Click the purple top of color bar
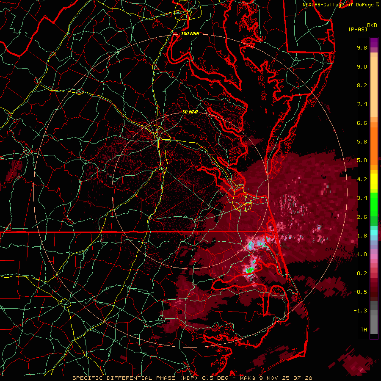381x381 pixels. [x=374, y=42]
